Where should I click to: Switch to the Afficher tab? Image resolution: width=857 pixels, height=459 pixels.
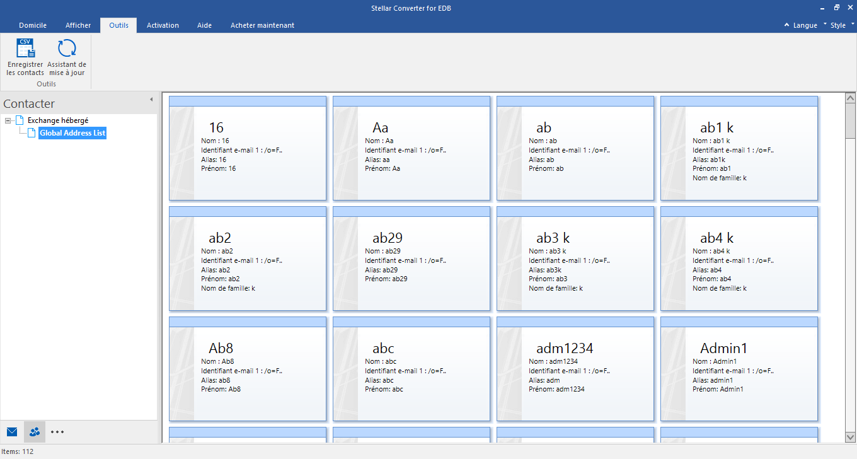point(78,25)
